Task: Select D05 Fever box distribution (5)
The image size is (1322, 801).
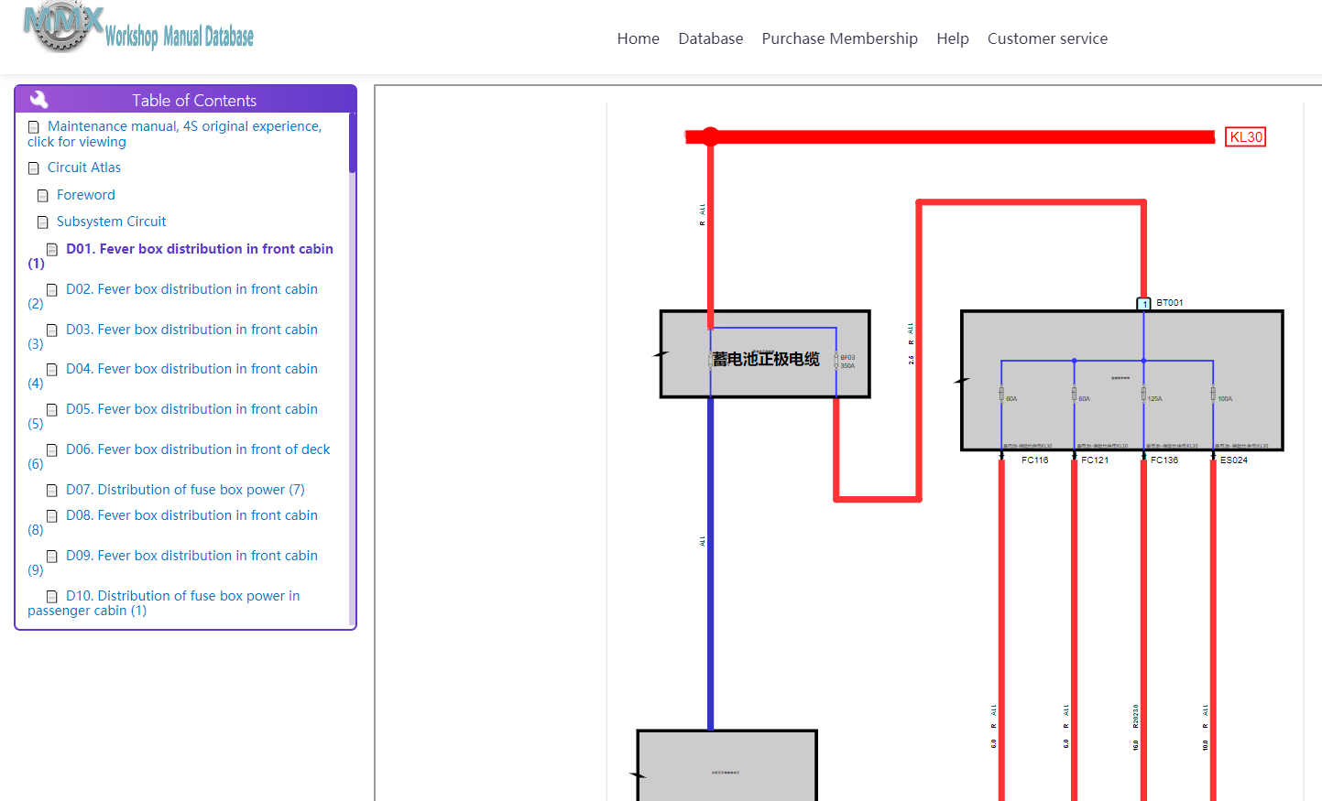Action: (173, 417)
